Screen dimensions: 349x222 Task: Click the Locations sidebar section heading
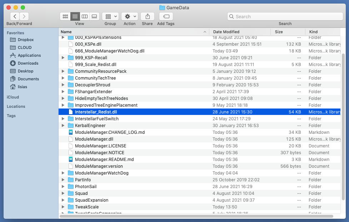(16, 107)
